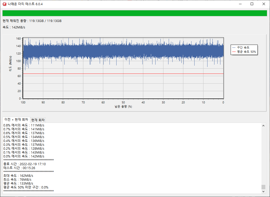Click the '최대 속도 : 162MiB/s' line
Image resolution: width=270 pixels, height=197 pixels.
pyautogui.click(x=18, y=176)
